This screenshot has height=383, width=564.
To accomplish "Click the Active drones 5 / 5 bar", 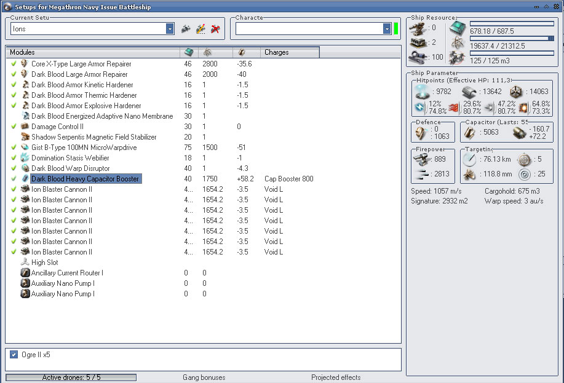I will coord(71,377).
